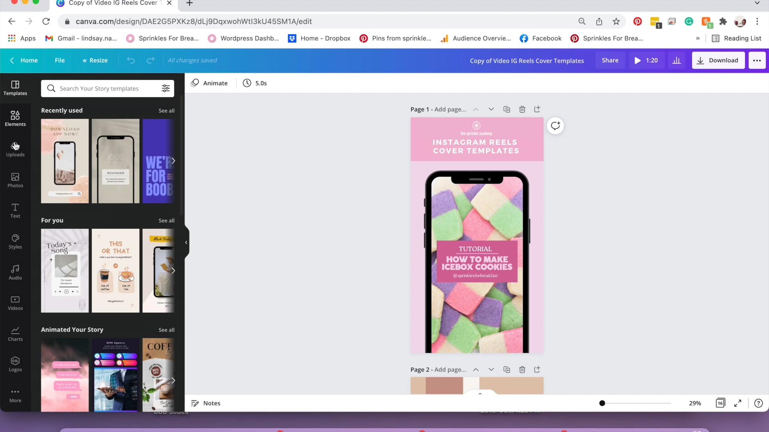Delete Page 1 with the trash icon
769x432 pixels.
tap(522, 109)
